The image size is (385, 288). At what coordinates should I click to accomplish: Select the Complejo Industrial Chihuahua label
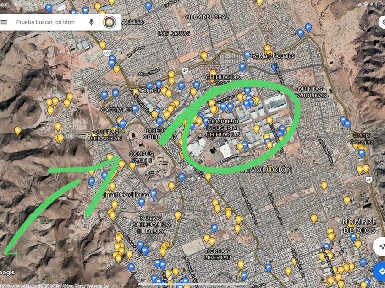click(223, 128)
